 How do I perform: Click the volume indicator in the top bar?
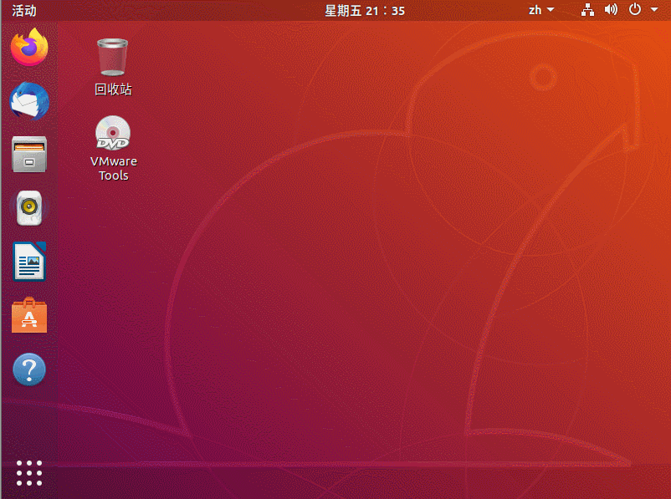pyautogui.click(x=610, y=10)
